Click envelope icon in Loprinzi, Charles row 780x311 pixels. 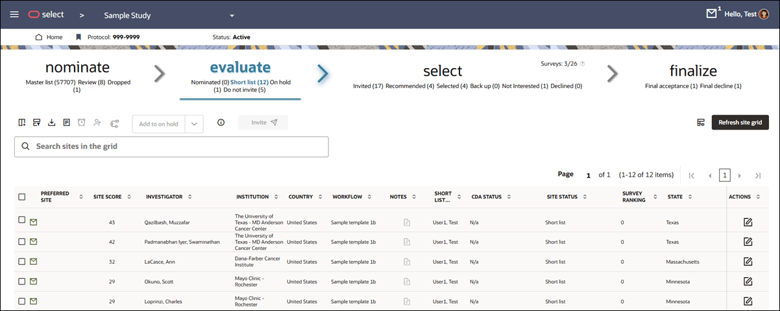tap(34, 301)
